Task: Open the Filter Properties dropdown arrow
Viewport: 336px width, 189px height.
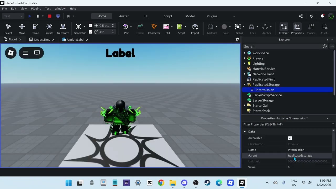Action: click(333, 124)
